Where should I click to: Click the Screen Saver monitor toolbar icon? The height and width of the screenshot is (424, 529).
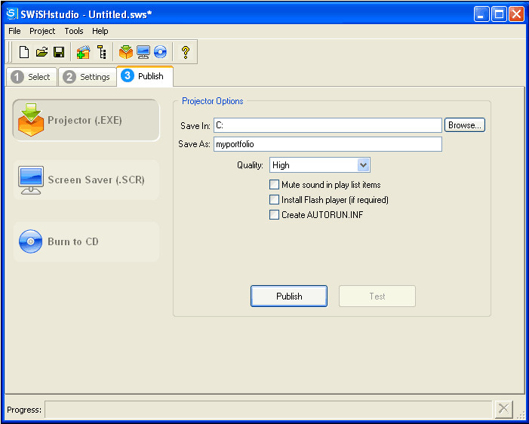[143, 52]
